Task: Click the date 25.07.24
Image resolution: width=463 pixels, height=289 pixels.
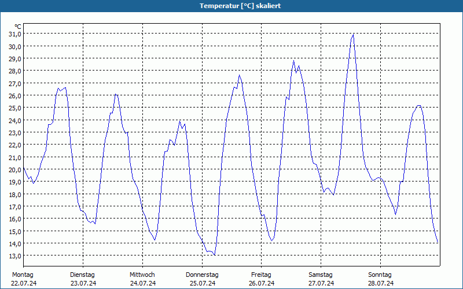Action: (x=203, y=283)
